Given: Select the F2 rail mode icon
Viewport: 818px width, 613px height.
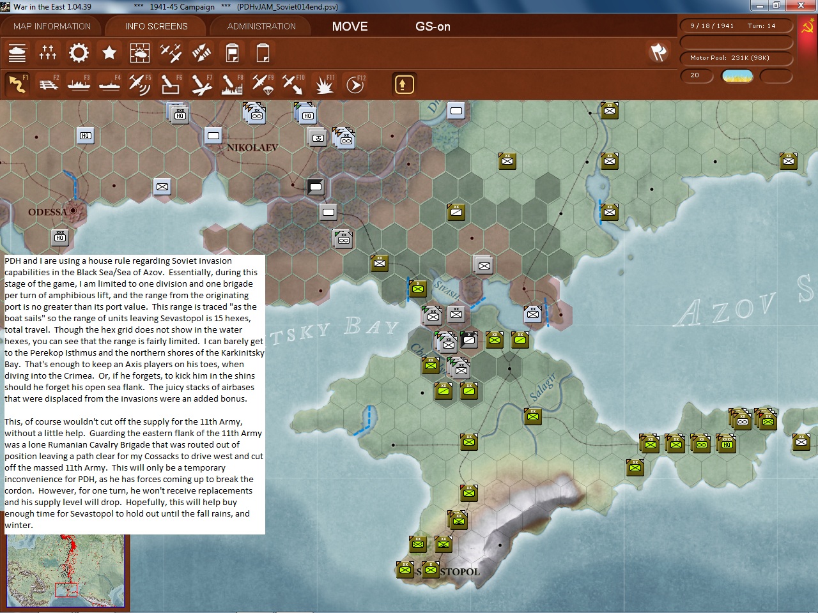Looking at the screenshot, I should click(x=48, y=84).
